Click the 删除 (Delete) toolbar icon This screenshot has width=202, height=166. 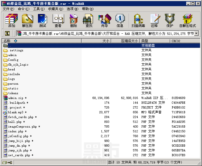pos(73,20)
